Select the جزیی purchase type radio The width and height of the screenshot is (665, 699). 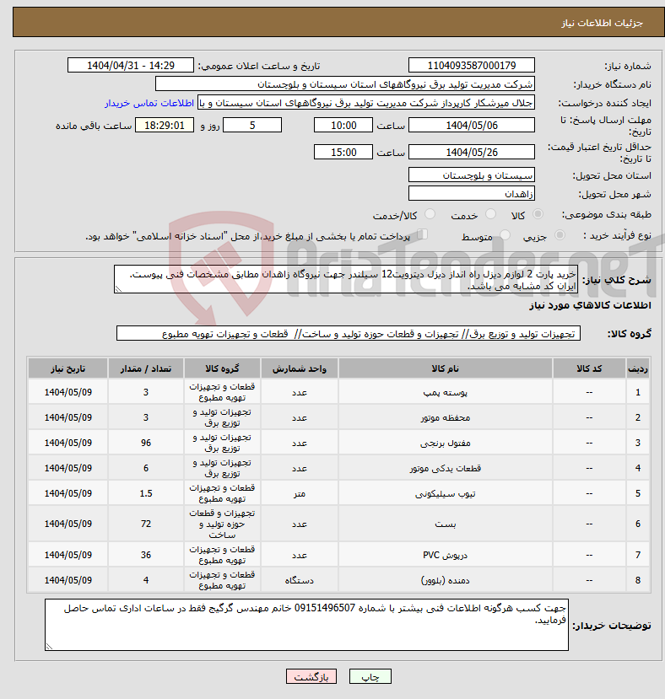pyautogui.click(x=560, y=235)
